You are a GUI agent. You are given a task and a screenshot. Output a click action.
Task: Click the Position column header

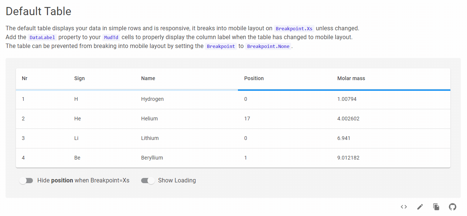pos(254,78)
